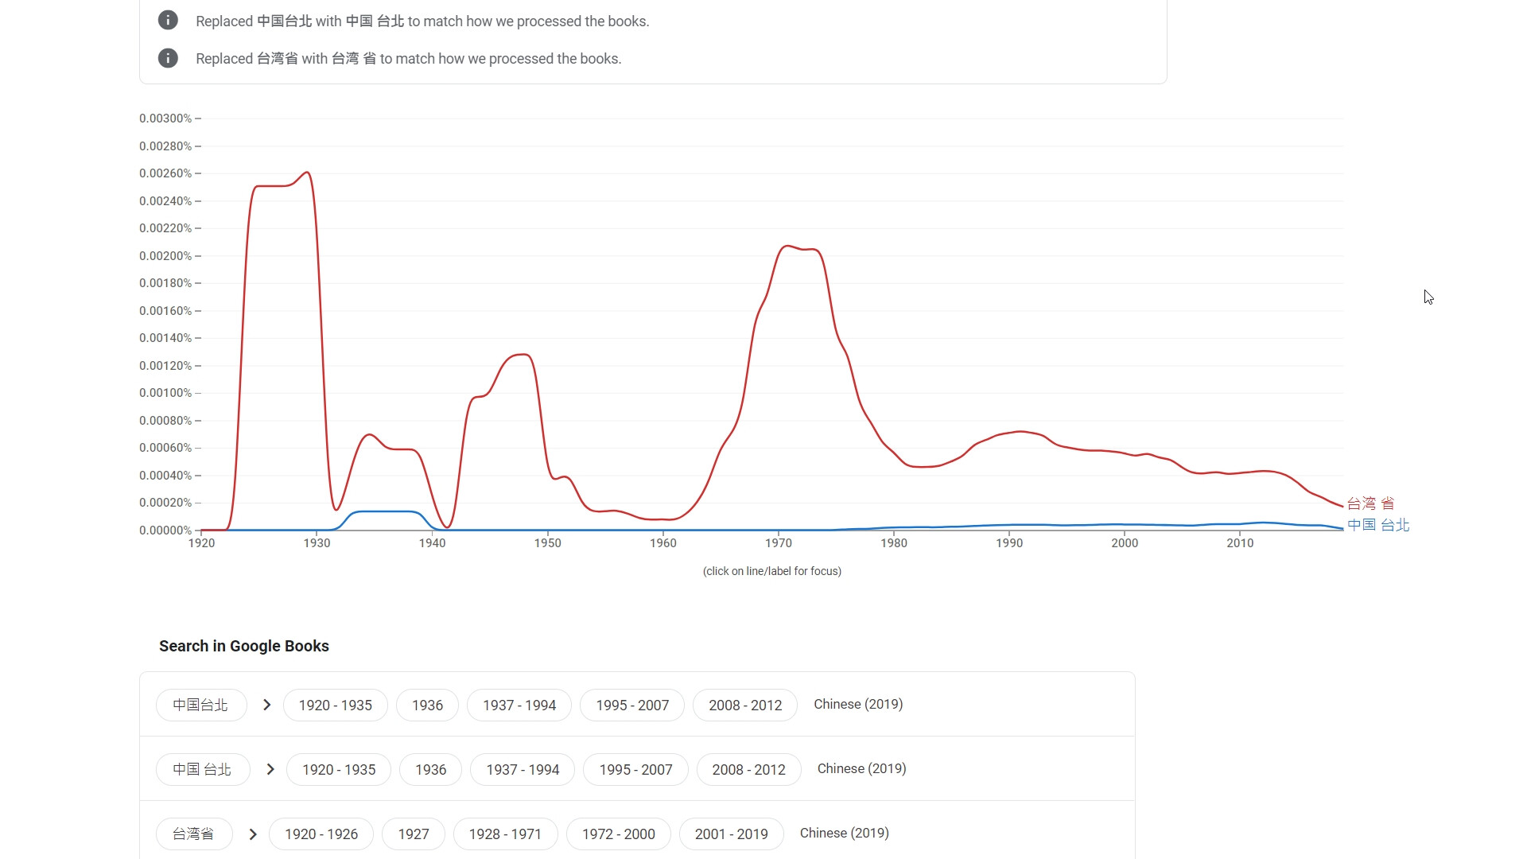Open the 中国台北 search chip
This screenshot has height=859, width=1527.
point(200,705)
